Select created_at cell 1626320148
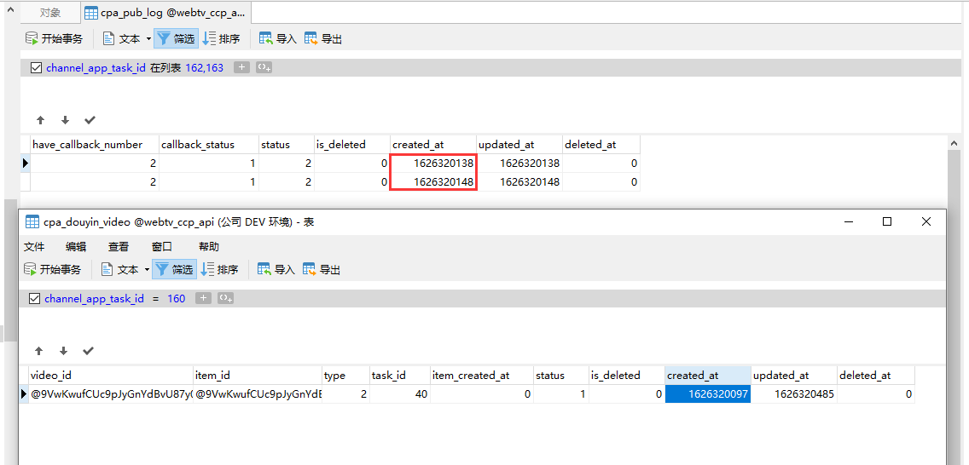This screenshot has height=465, width=969. click(433, 182)
